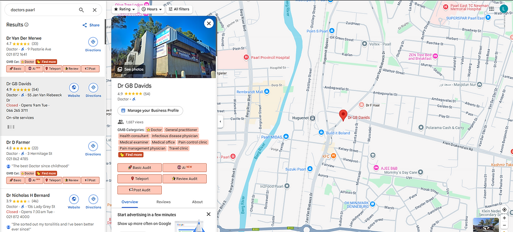Click Post under Dr D Farmer

tap(90, 180)
